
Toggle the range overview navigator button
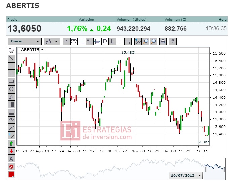pyautogui.click(x=97, y=41)
